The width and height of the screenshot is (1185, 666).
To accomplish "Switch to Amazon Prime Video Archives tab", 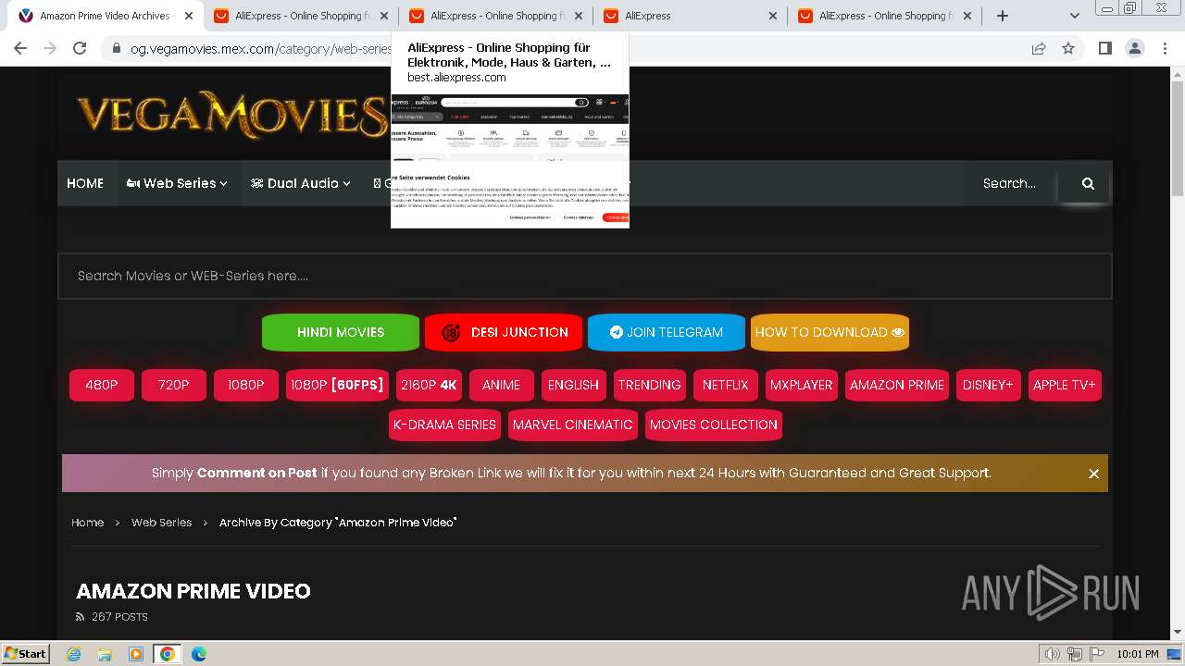I will 105,16.
